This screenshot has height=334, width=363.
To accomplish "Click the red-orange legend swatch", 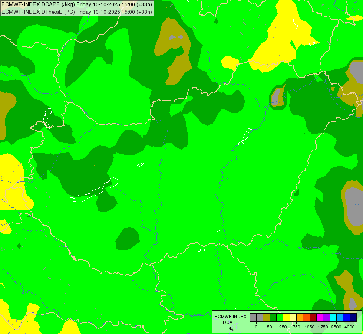I will 307,318.
